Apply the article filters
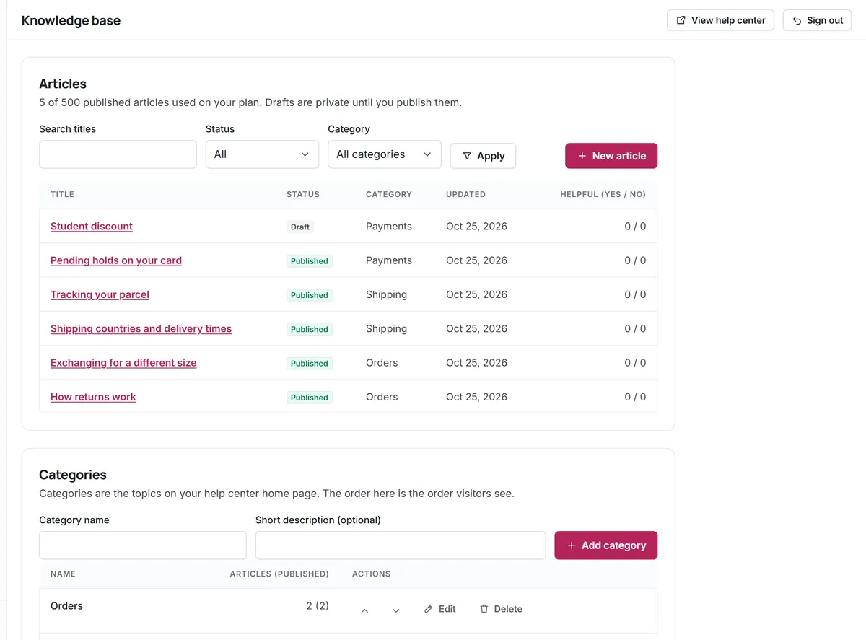The width and height of the screenshot is (866, 640). [483, 156]
